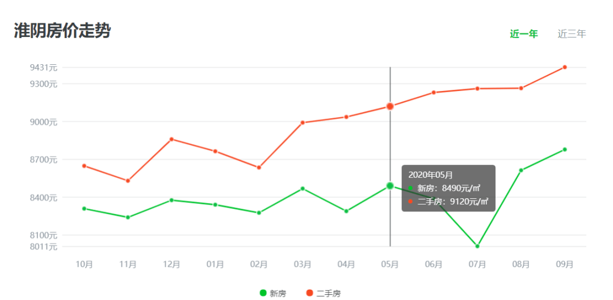Screen dimensions: 613x300
Task: Click the highlighted 二手房 point at 05月
Action: (390, 106)
